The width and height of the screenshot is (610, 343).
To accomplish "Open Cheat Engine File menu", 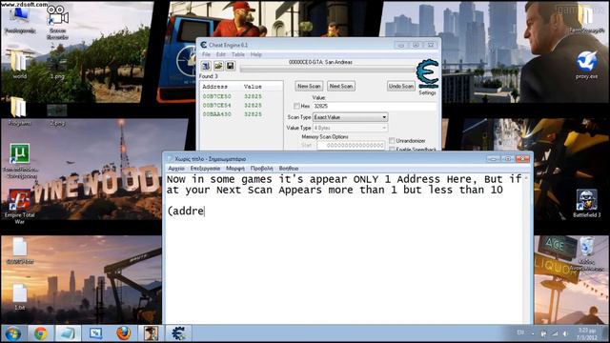I will coord(206,54).
